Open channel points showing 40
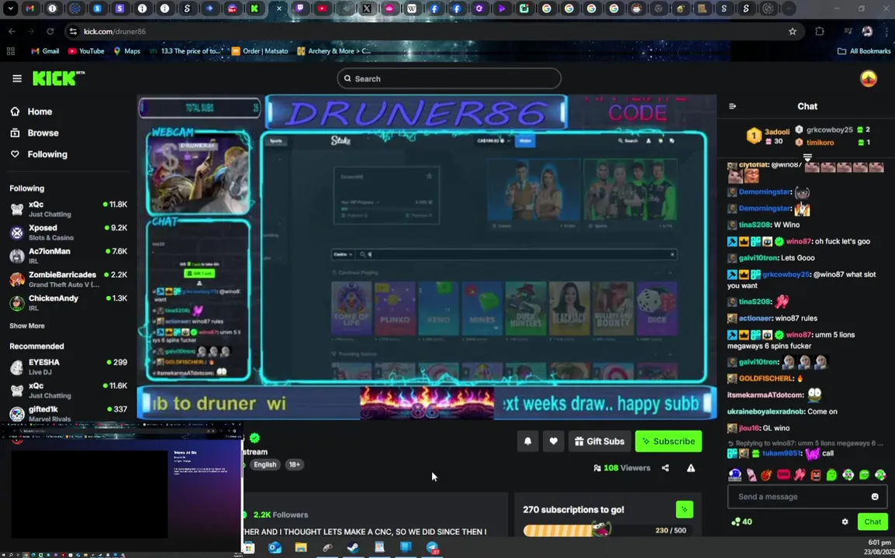895x558 pixels. coord(741,522)
